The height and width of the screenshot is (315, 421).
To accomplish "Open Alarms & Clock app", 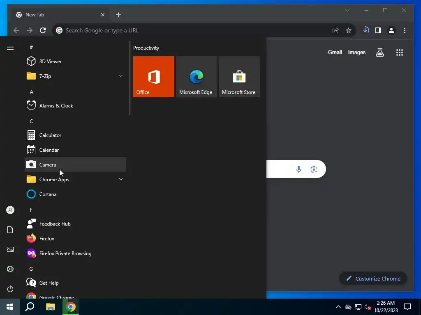I will pos(75,105).
